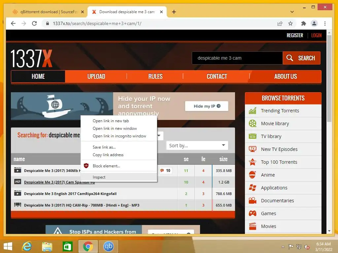Viewport: 338px width, 253px height.
Task: Click the uBlock shield in context menu
Action: click(x=86, y=166)
